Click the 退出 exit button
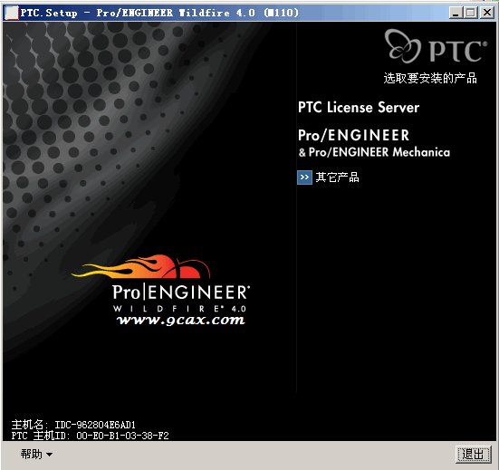Viewport: 499px width, 470px height. [x=474, y=455]
